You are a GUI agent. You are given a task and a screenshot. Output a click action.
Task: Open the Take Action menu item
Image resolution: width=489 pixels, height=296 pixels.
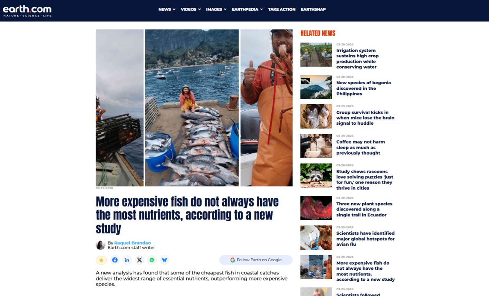(x=282, y=9)
